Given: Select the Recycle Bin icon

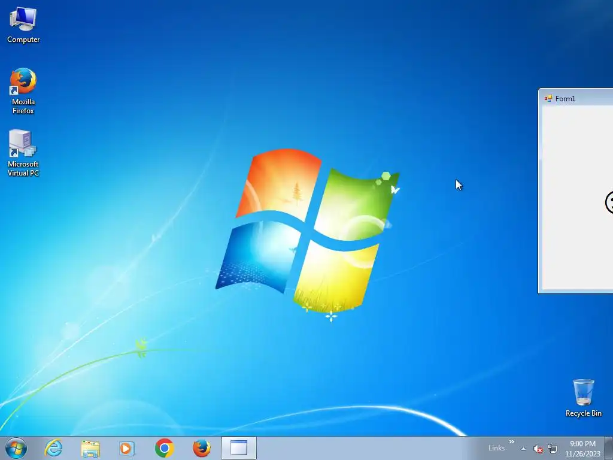Looking at the screenshot, I should pyautogui.click(x=583, y=398).
